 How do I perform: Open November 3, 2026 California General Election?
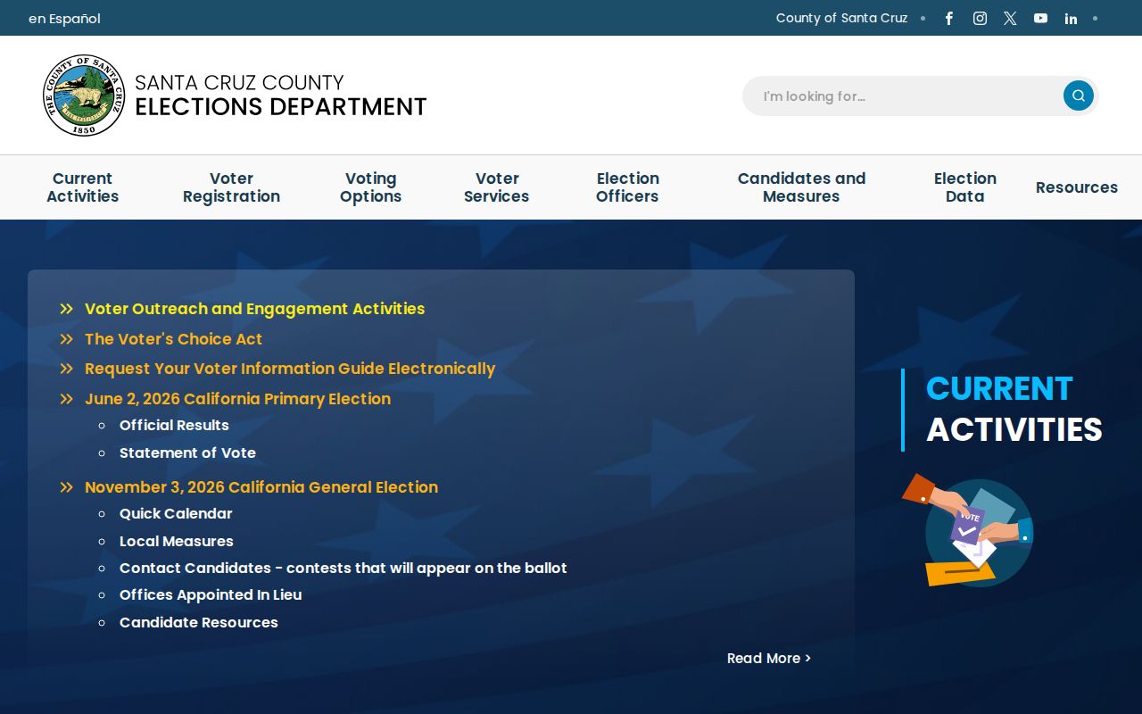click(261, 487)
